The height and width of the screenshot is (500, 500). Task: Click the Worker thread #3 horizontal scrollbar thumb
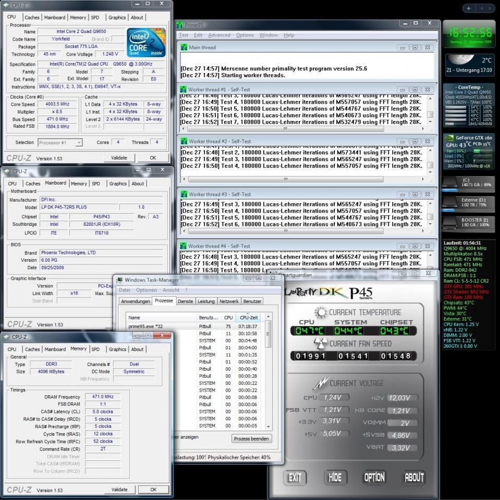[x=285, y=231]
